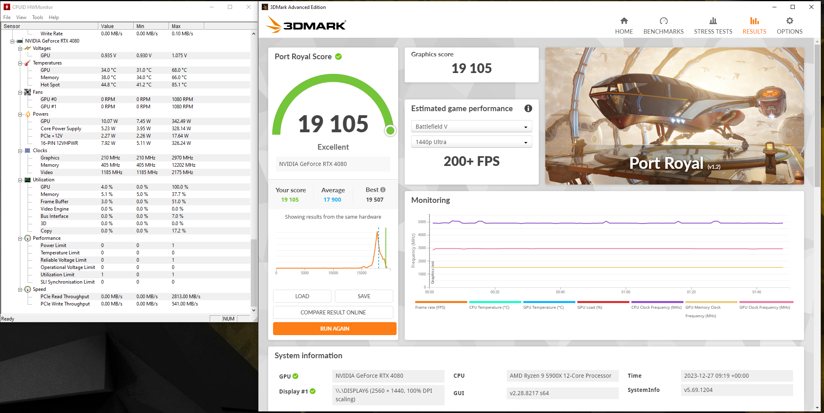The height and width of the screenshot is (413, 824).
Task: Toggle the GPU Temperature (°C) chart series
Action: 549,305
